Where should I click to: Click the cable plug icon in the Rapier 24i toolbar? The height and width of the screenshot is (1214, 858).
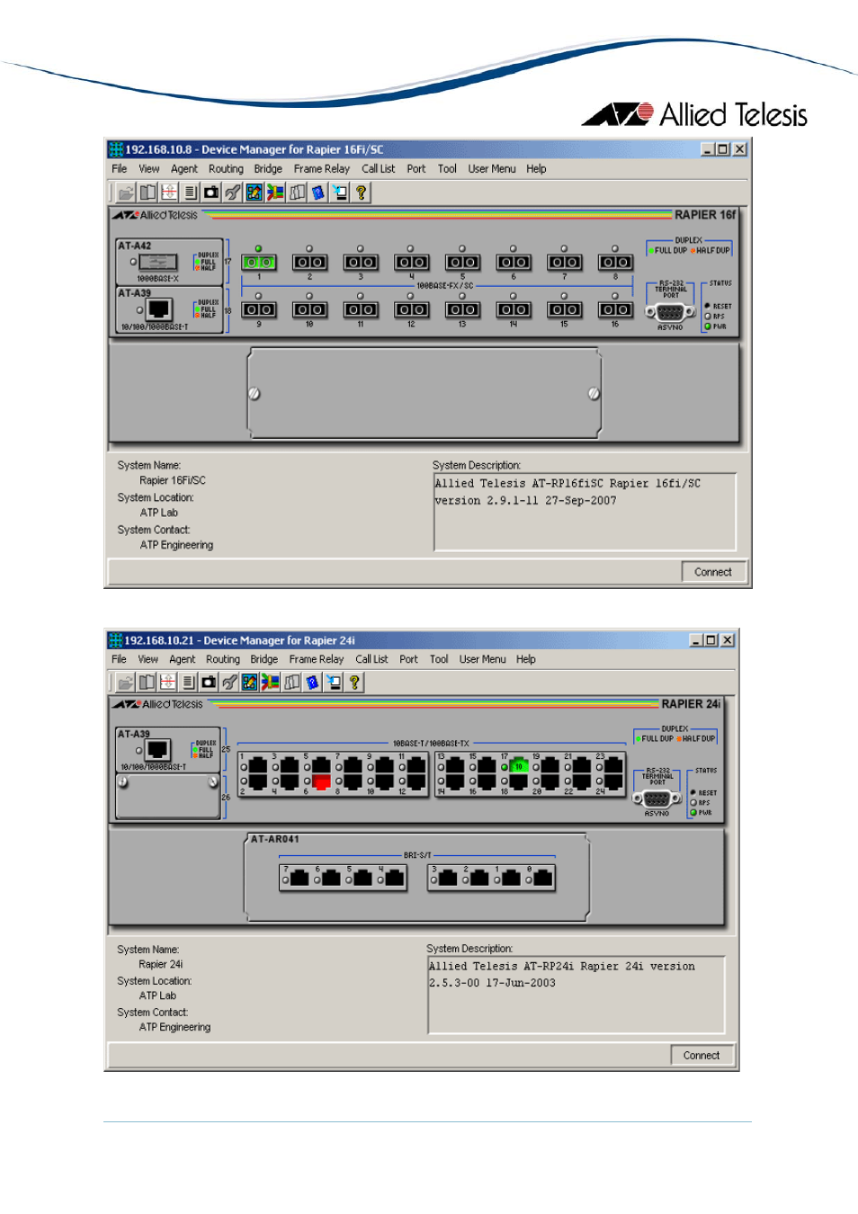tap(229, 683)
